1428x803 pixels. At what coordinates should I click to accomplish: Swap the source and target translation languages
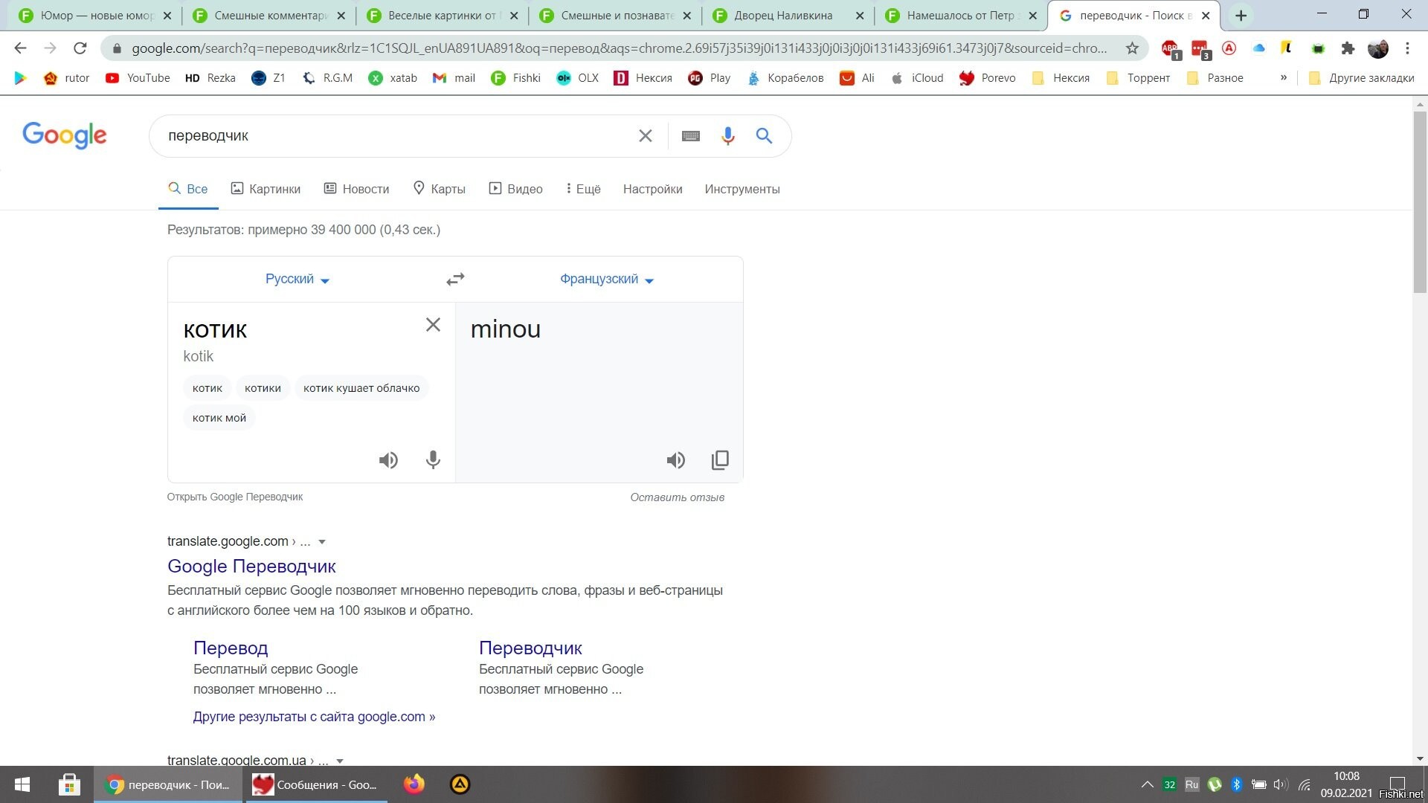(455, 279)
